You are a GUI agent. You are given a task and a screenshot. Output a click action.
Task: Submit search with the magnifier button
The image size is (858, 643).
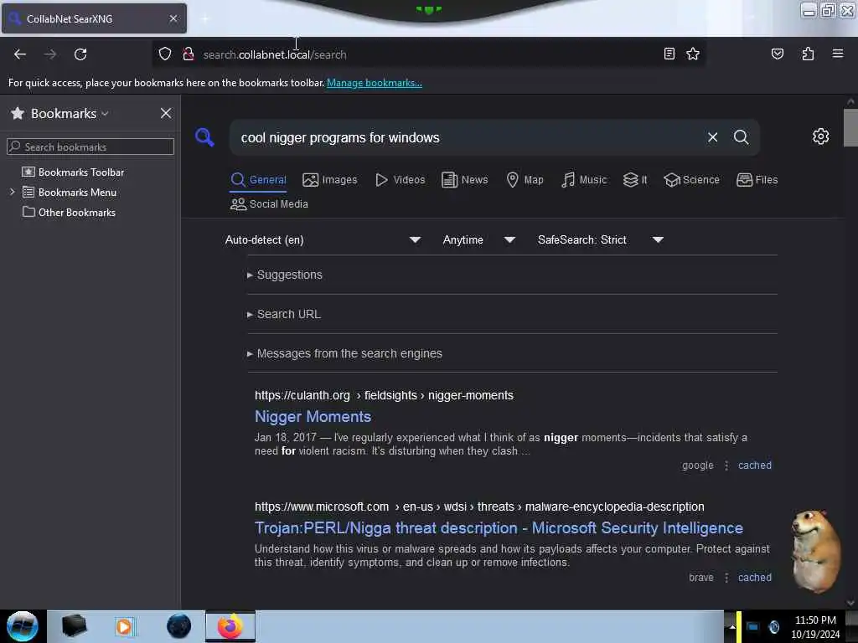(741, 137)
